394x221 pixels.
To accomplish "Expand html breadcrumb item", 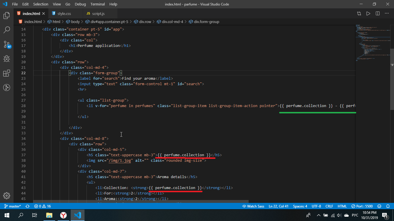I will pyautogui.click(x=54, y=22).
